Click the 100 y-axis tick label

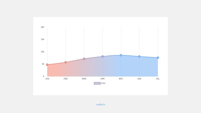coord(42,52)
